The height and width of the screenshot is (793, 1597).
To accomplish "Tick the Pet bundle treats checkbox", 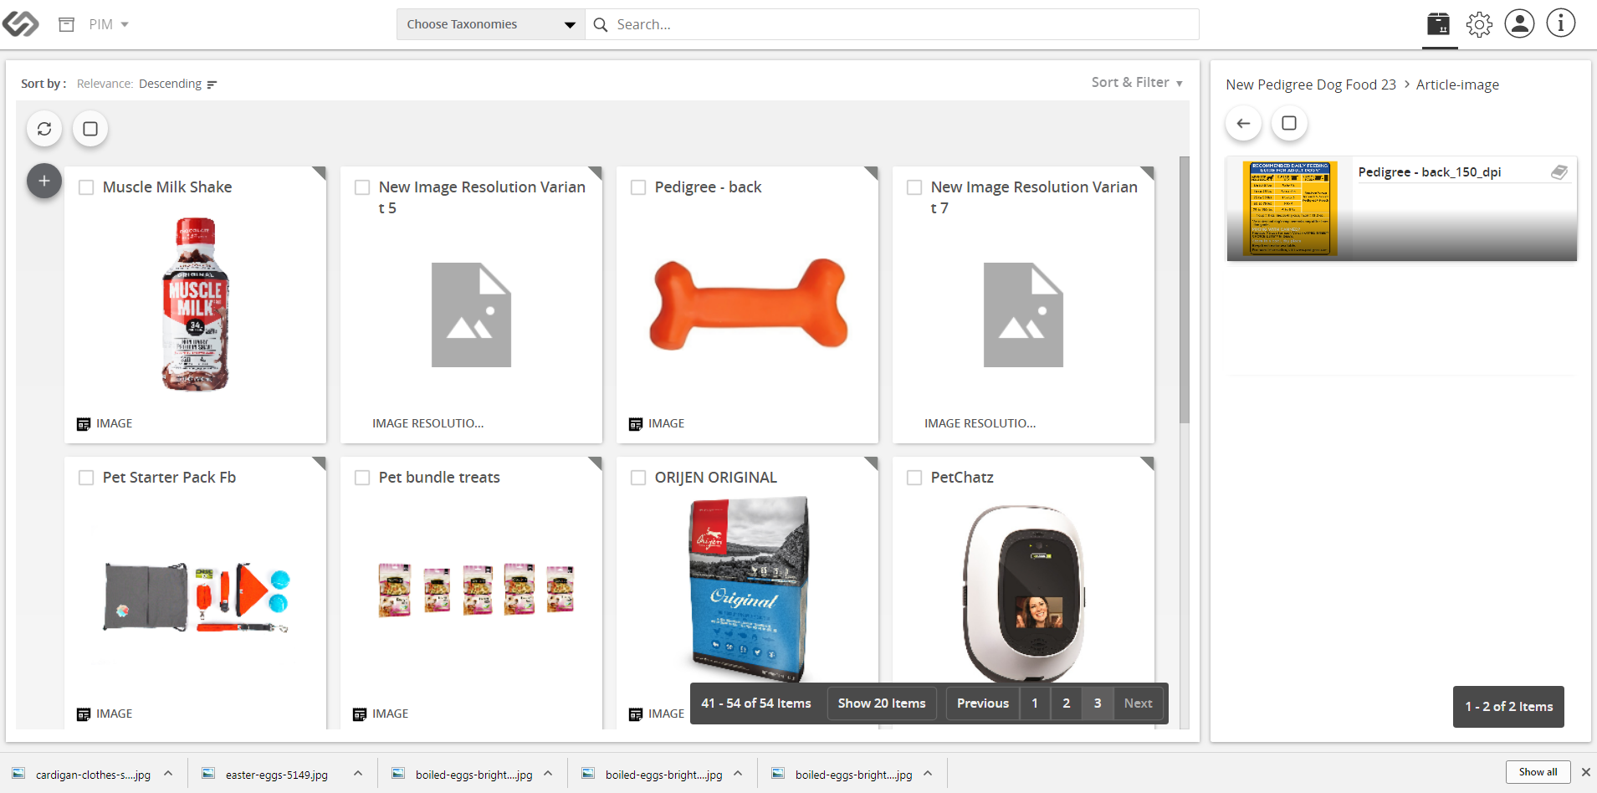I will [x=362, y=478].
